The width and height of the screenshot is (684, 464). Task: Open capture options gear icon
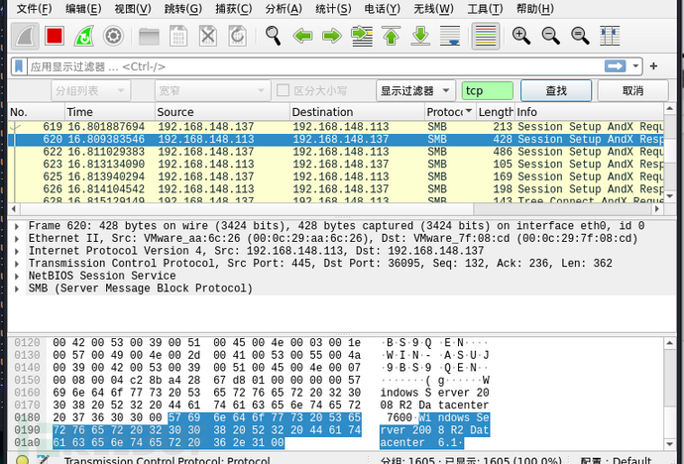113,36
